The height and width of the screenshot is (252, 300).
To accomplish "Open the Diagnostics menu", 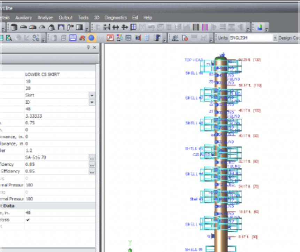I will pyautogui.click(x=116, y=17).
